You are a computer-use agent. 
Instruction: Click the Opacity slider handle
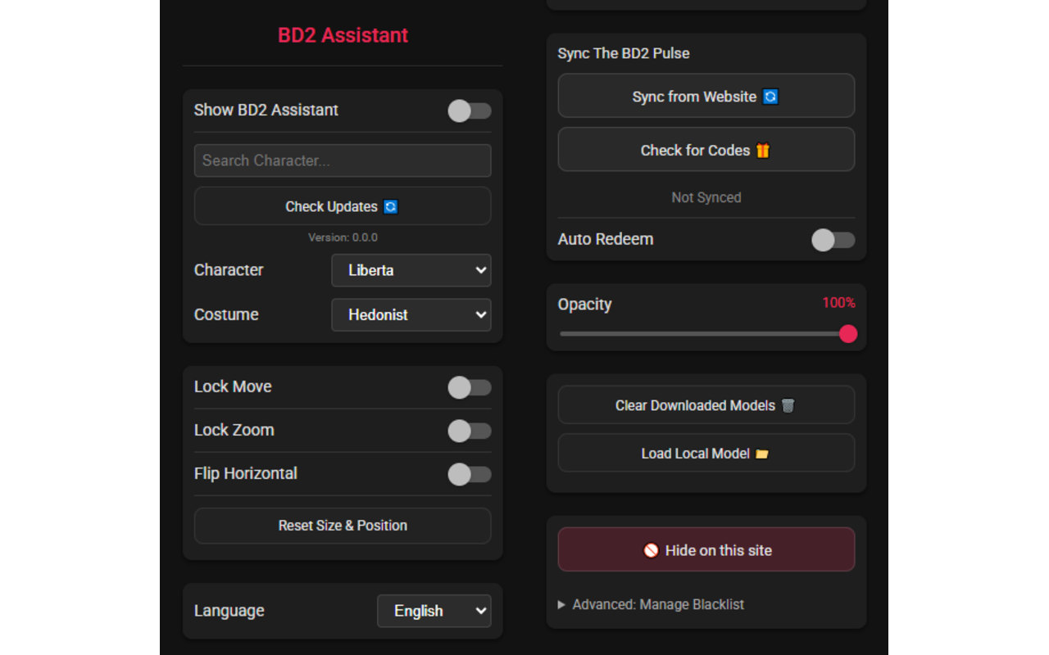coord(848,334)
